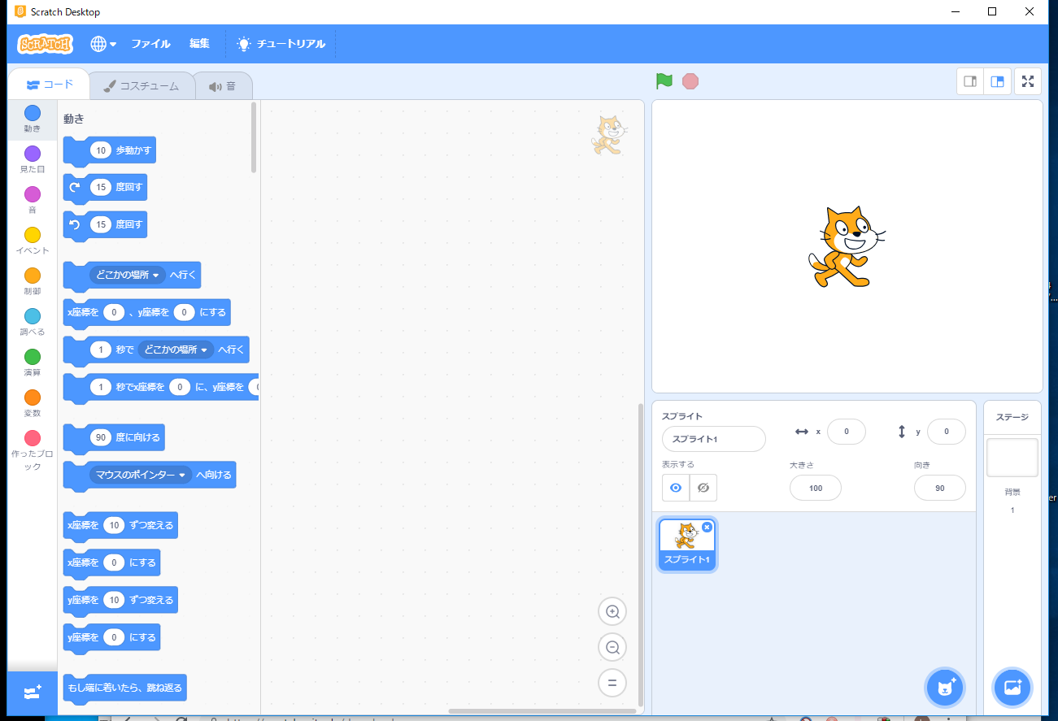Click x座標を 10 ずつ変える block
Image resolution: width=1058 pixels, height=721 pixels.
click(120, 526)
